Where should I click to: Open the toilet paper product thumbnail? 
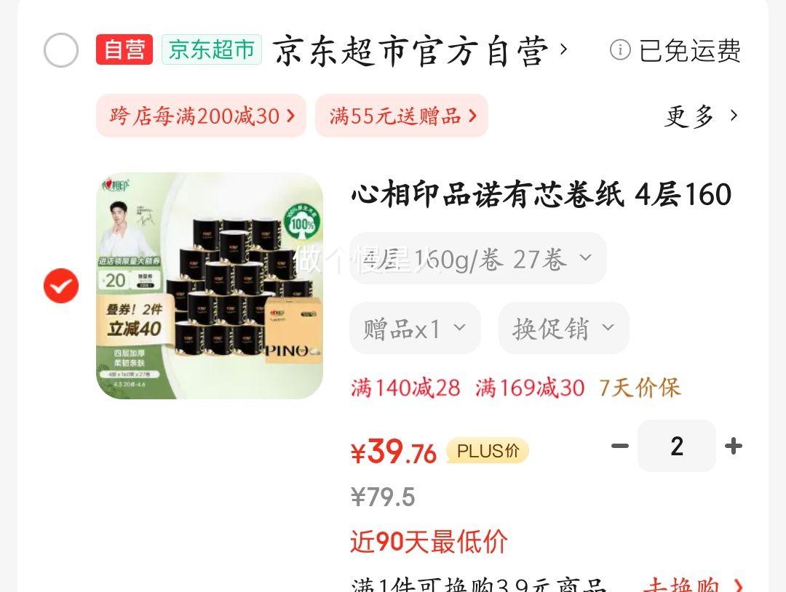point(210,286)
